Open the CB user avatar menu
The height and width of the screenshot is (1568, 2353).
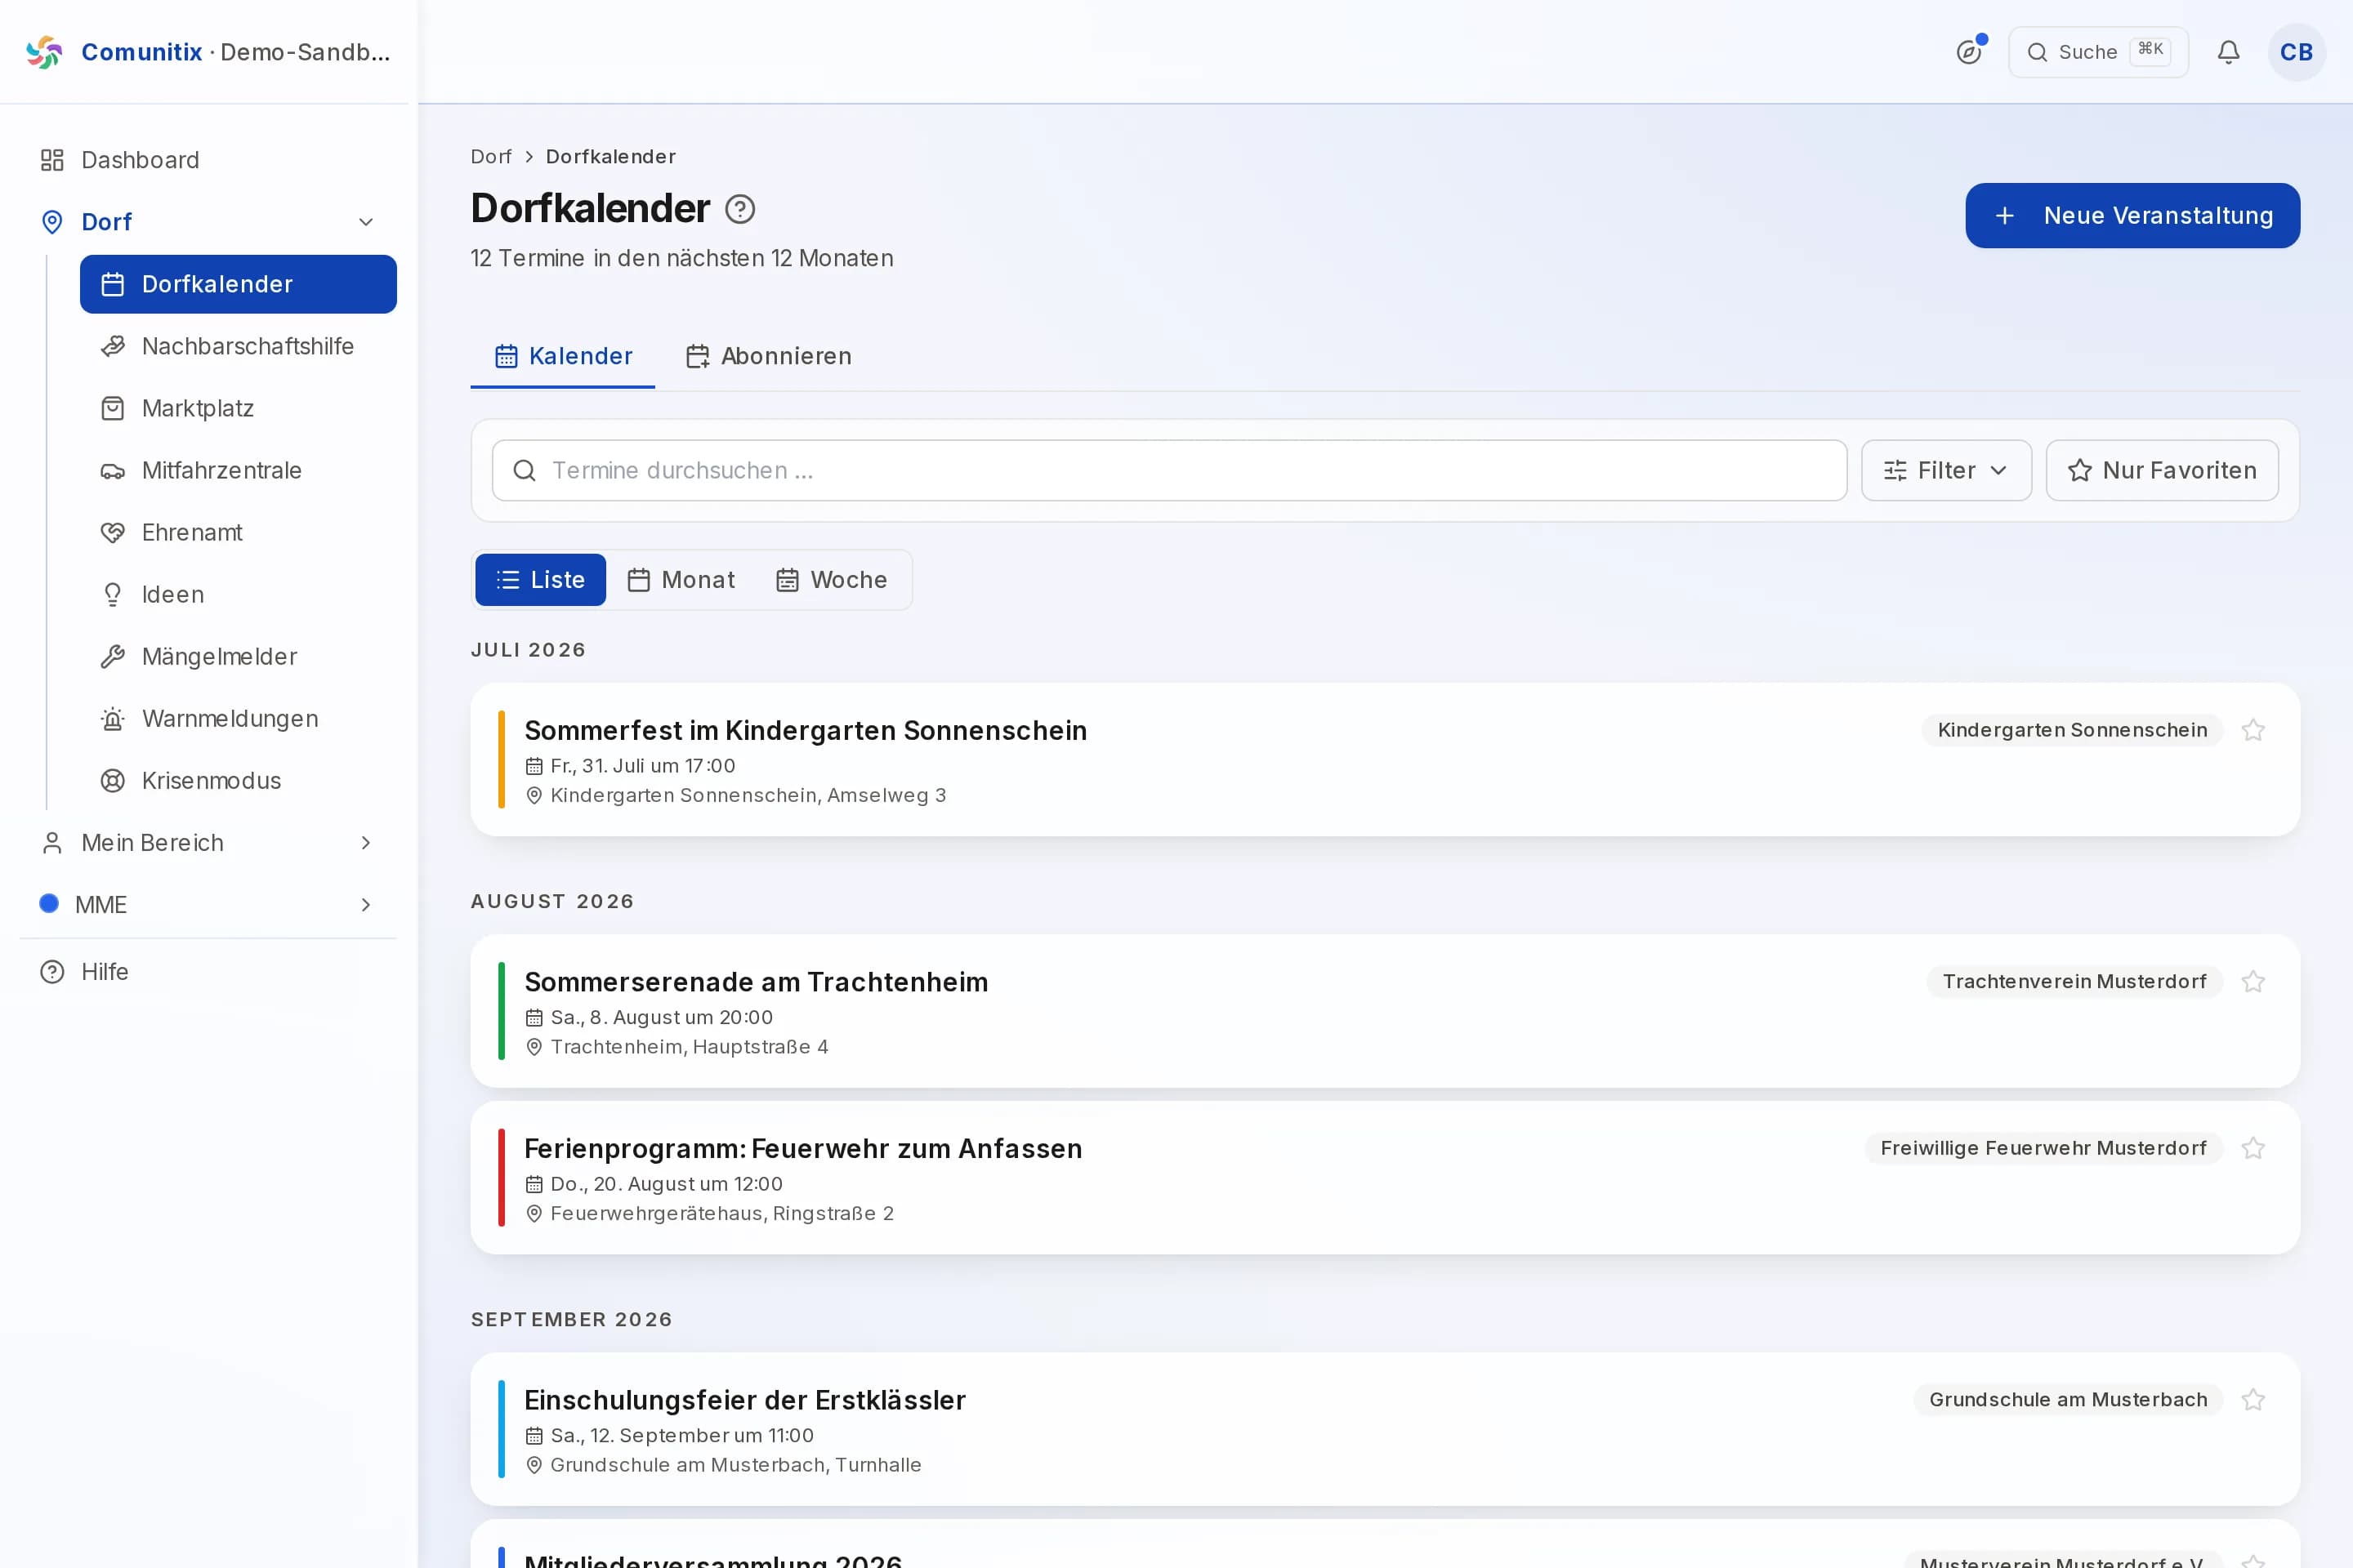(2296, 52)
